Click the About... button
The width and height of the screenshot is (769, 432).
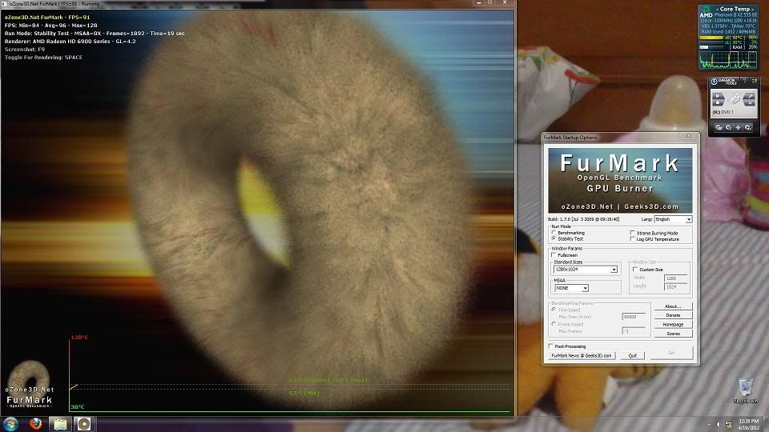[x=673, y=306]
